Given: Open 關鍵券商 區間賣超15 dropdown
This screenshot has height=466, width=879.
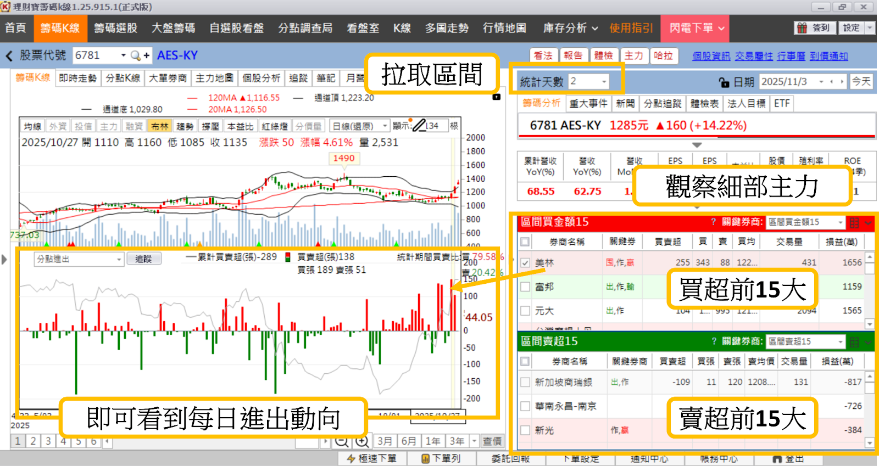Looking at the screenshot, I should tap(841, 342).
